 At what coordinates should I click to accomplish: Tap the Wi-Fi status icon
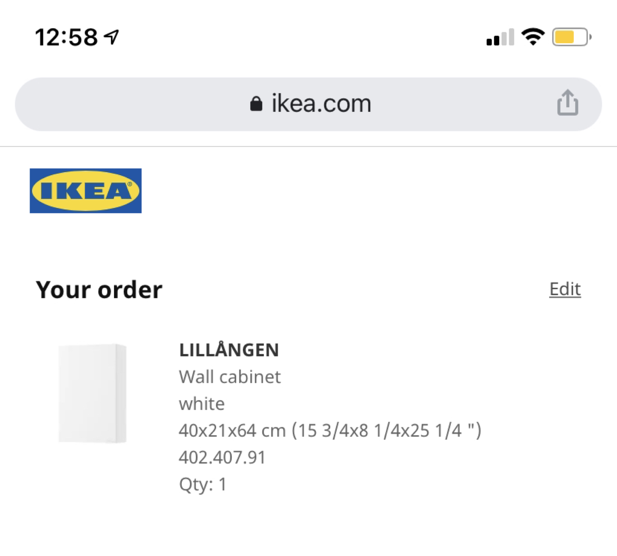(533, 37)
